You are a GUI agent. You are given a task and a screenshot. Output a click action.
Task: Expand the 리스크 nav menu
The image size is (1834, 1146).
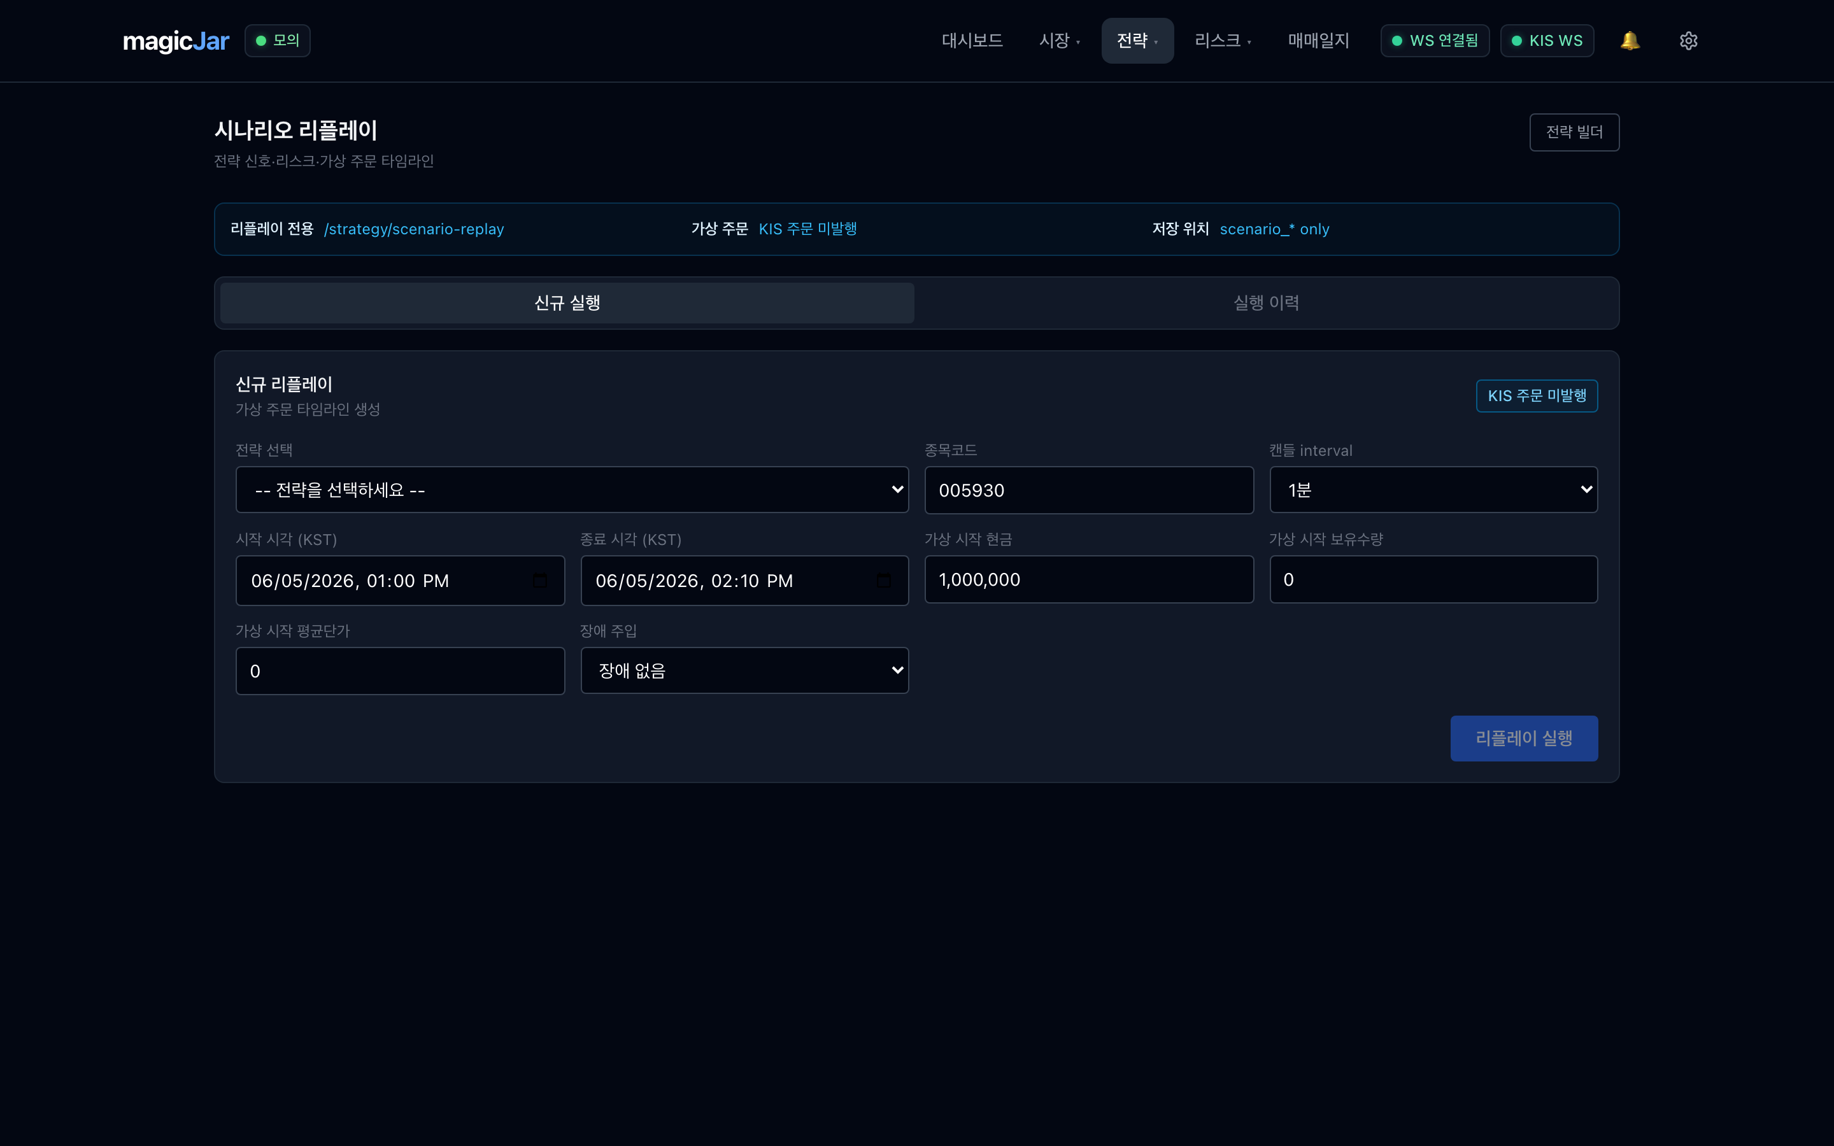(1223, 41)
